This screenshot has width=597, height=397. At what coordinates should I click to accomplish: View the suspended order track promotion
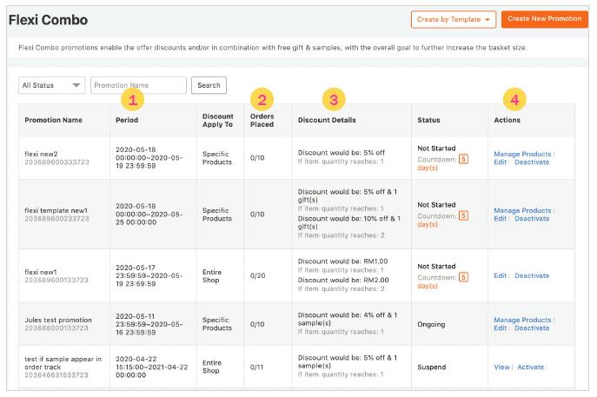click(501, 367)
